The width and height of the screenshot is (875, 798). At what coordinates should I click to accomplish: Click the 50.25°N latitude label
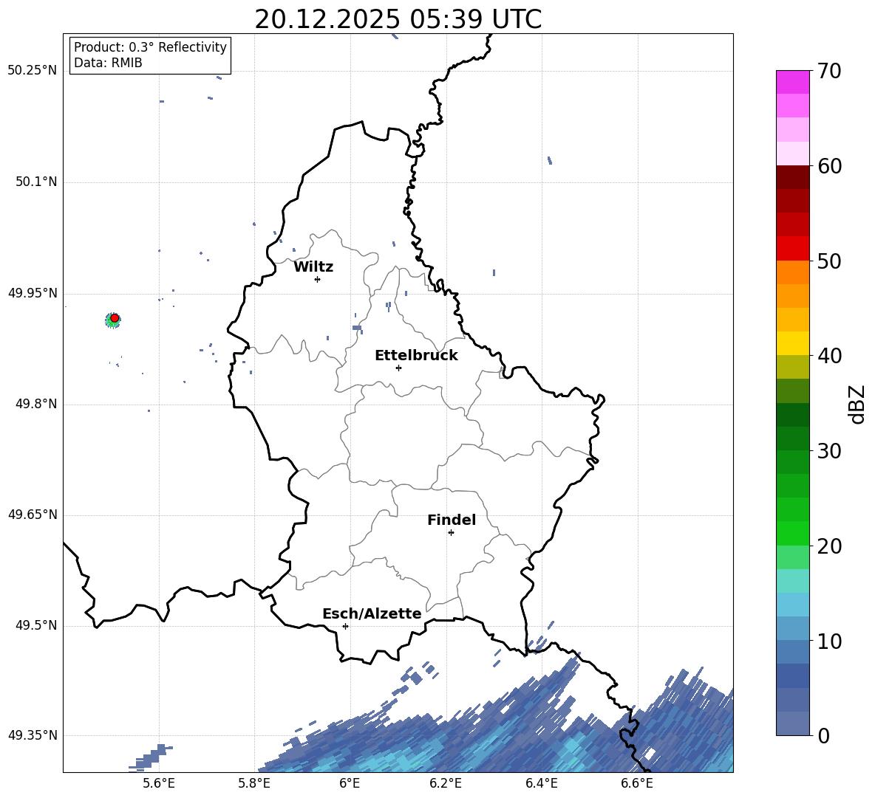click(x=33, y=71)
